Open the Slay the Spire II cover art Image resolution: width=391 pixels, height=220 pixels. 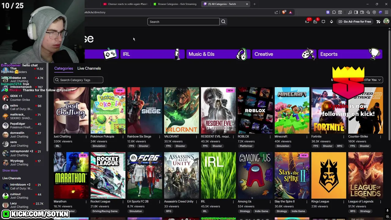click(x=292, y=175)
